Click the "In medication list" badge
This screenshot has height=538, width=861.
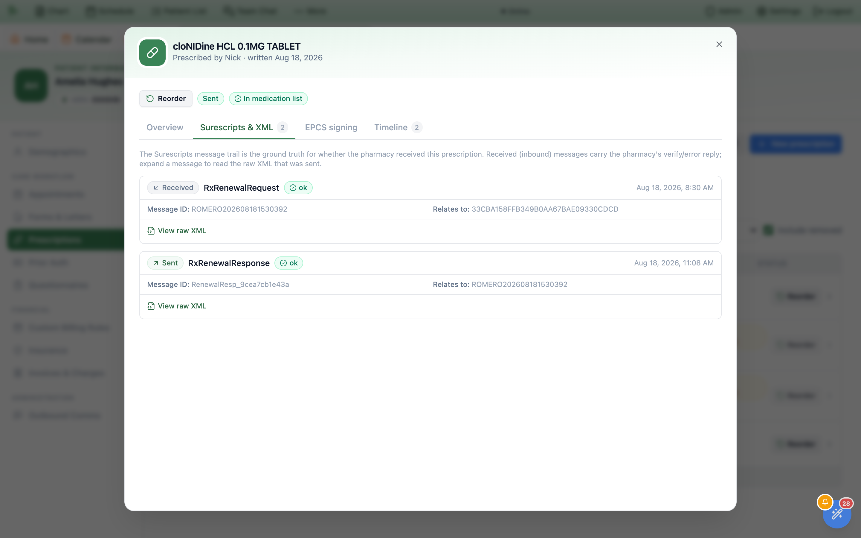point(268,99)
